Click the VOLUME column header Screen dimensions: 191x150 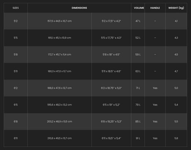pyautogui.click(x=138, y=8)
